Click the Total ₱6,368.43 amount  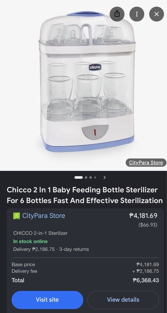(146, 280)
